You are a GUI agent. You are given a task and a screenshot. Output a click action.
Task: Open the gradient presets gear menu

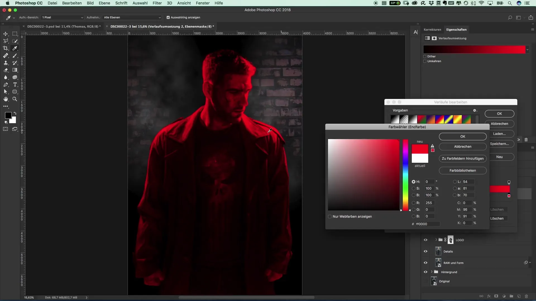point(475,110)
